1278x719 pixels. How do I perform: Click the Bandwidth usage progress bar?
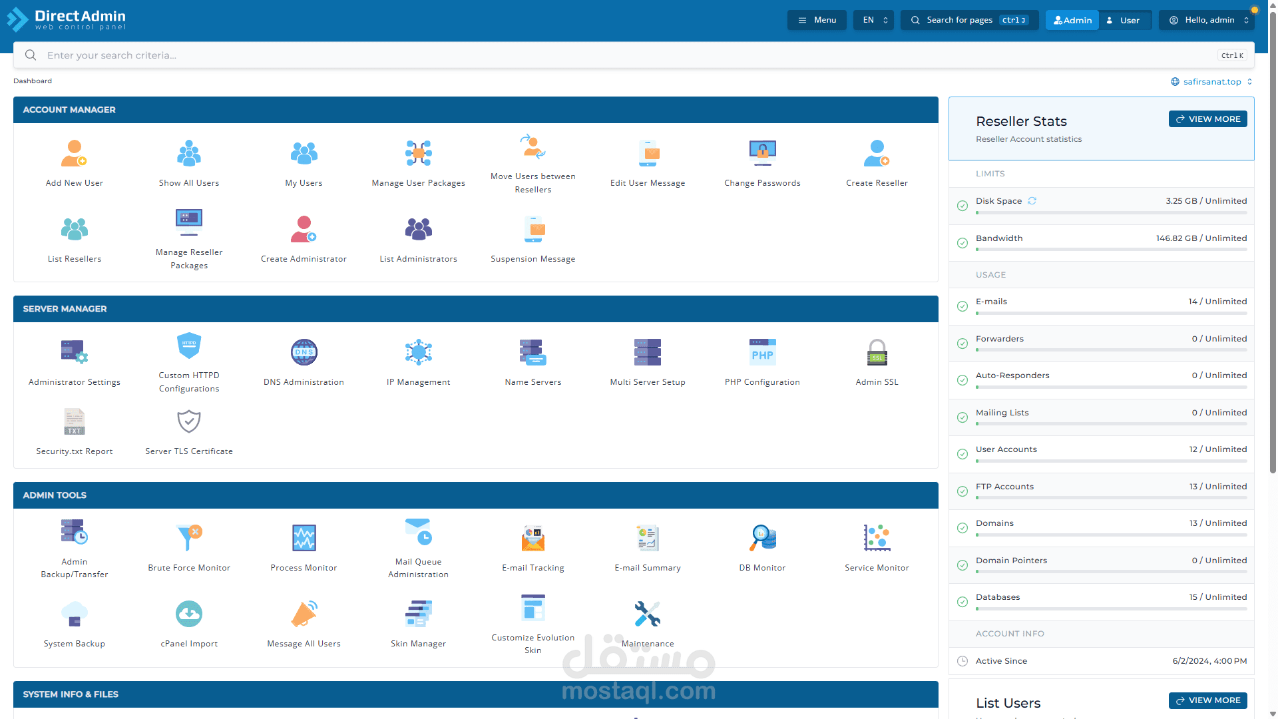[x=1110, y=250]
